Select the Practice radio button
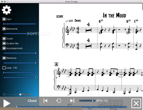 click(x=20, y=94)
